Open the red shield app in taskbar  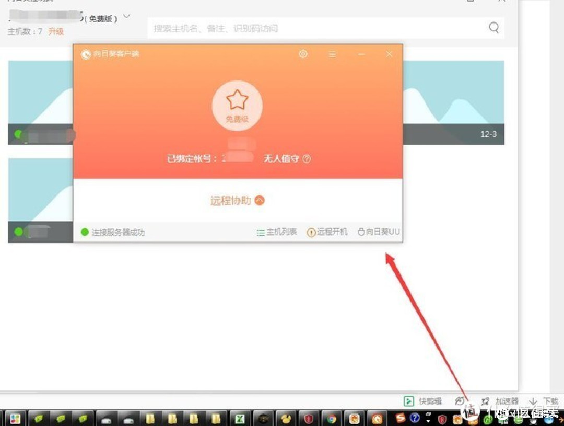tap(309, 419)
